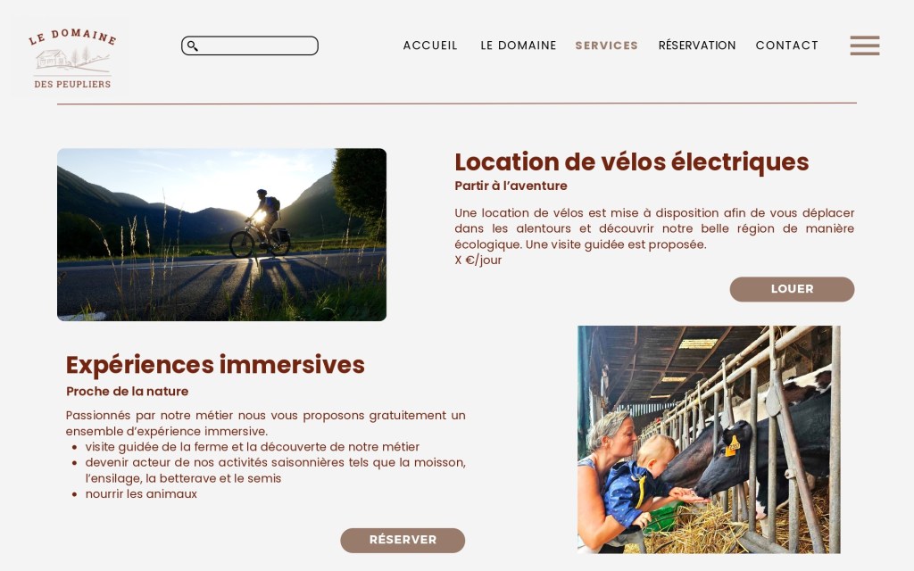Navigate to the Réservation page

pos(697,46)
